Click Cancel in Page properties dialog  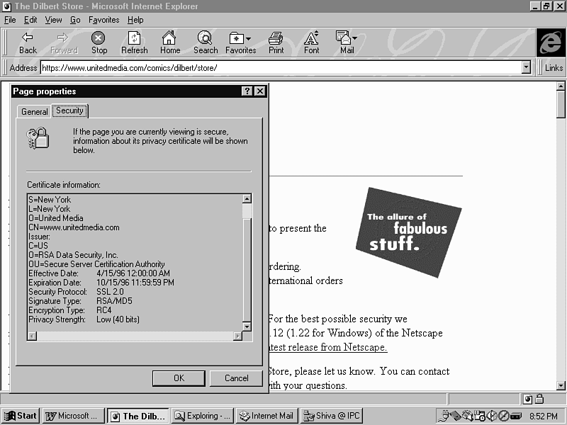pos(236,378)
